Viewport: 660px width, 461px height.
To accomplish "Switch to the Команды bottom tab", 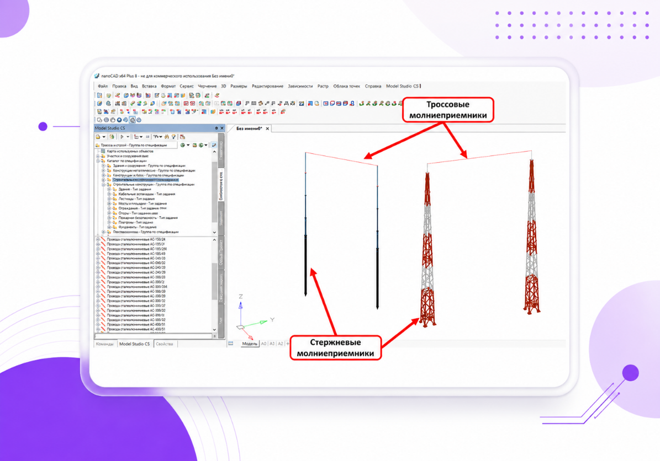I will click(x=105, y=344).
